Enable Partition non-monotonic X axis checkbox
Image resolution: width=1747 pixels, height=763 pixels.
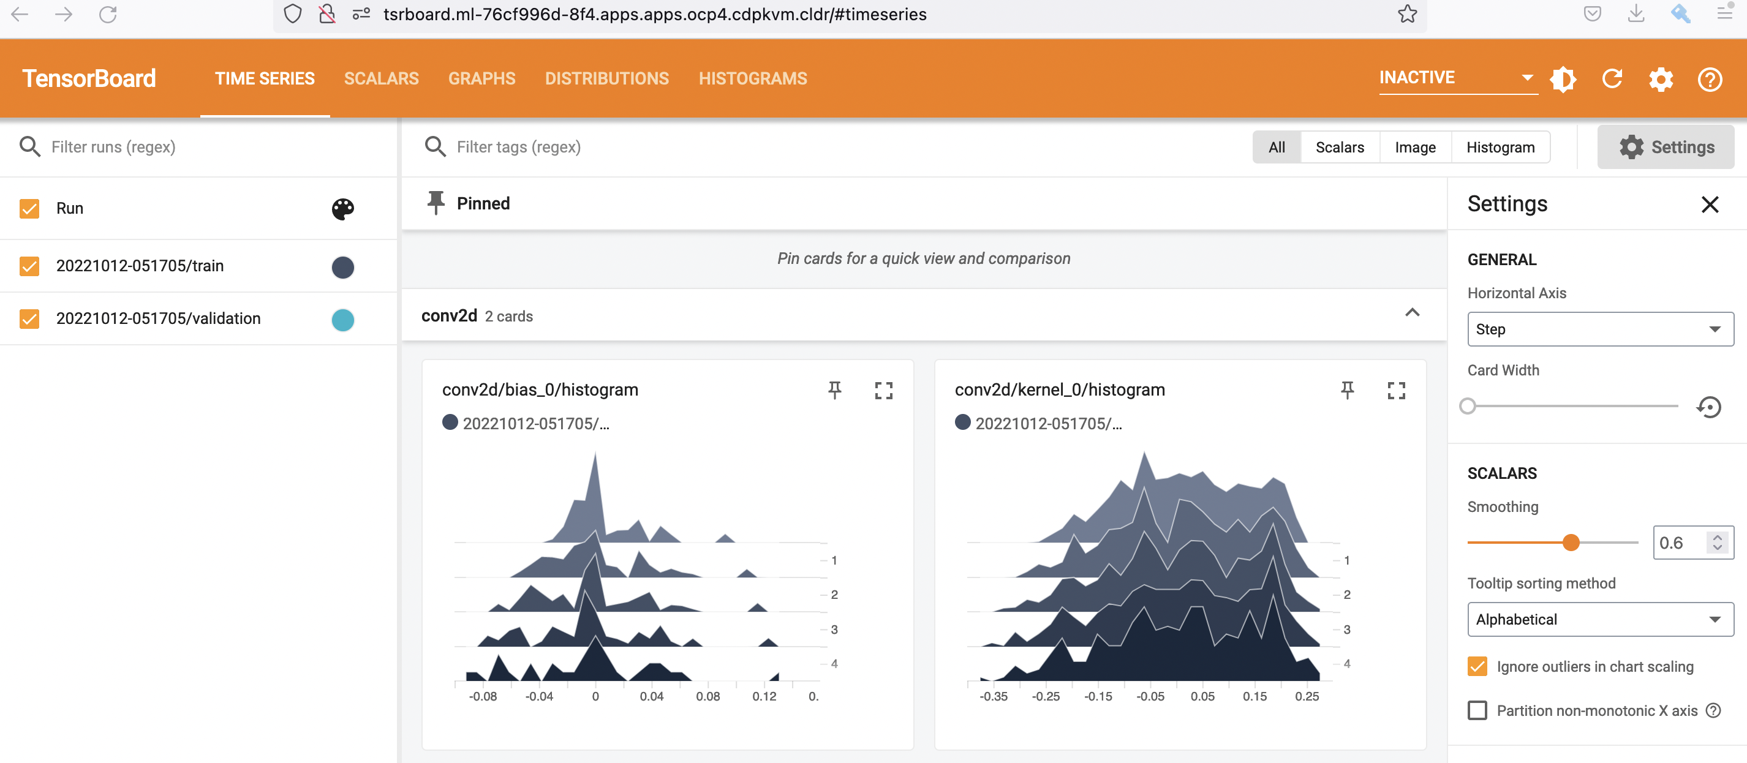[1477, 710]
